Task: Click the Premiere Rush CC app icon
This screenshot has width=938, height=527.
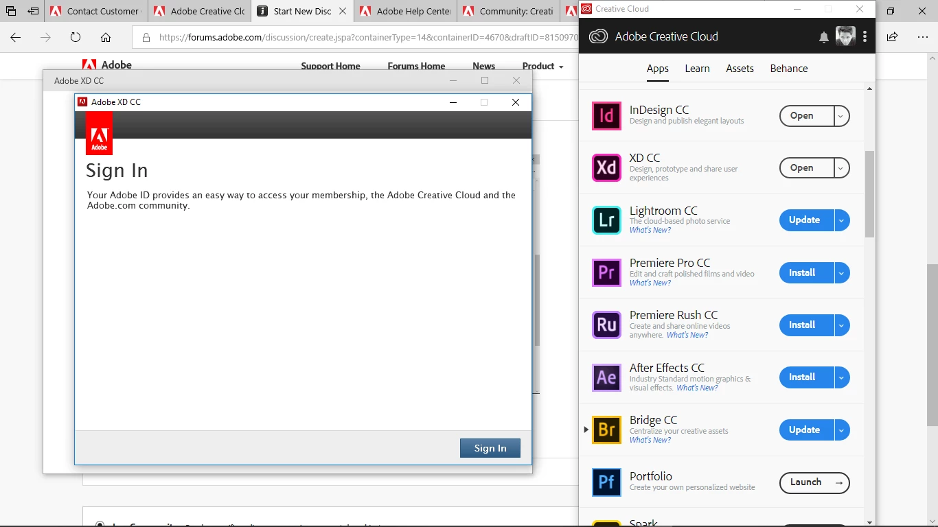Action: point(606,325)
